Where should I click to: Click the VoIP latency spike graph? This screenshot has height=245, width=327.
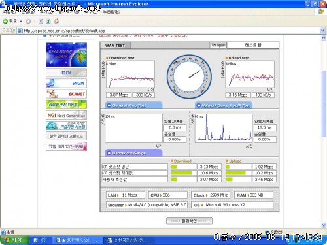point(224,128)
